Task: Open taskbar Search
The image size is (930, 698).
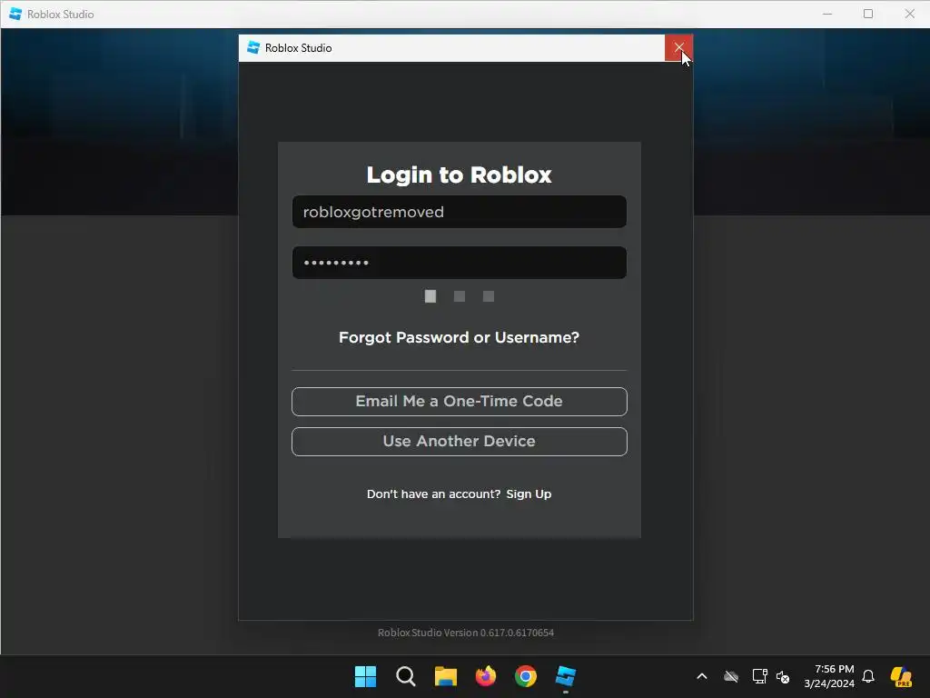Action: pyautogui.click(x=406, y=676)
